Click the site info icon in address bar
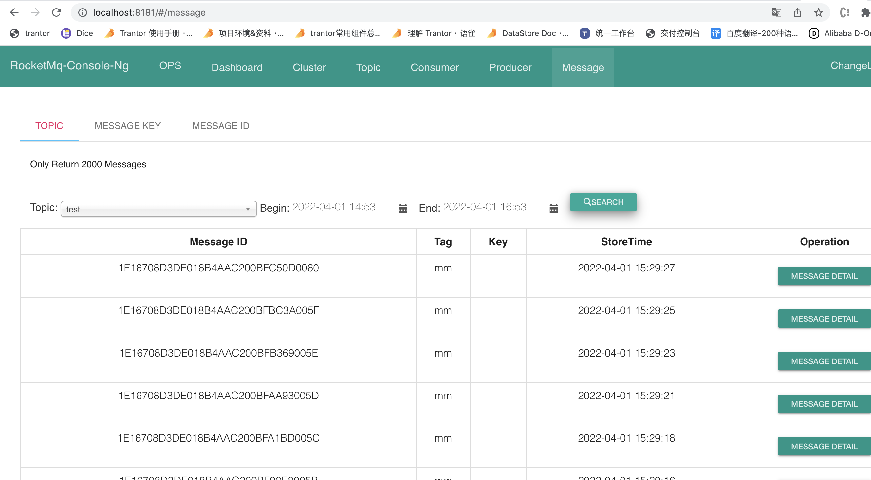The image size is (871, 480). tap(83, 12)
